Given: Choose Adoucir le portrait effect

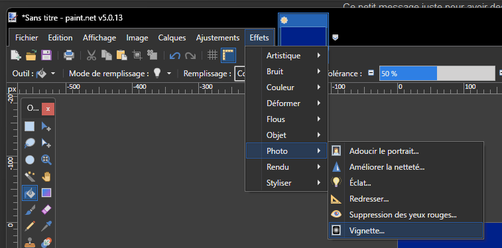Looking at the screenshot, I should pos(406,151).
